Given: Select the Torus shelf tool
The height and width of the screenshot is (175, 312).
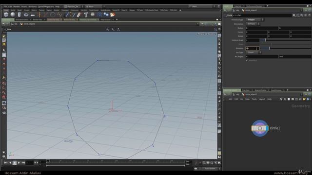Looking at the screenshot, I should pyautogui.click(x=26, y=15).
